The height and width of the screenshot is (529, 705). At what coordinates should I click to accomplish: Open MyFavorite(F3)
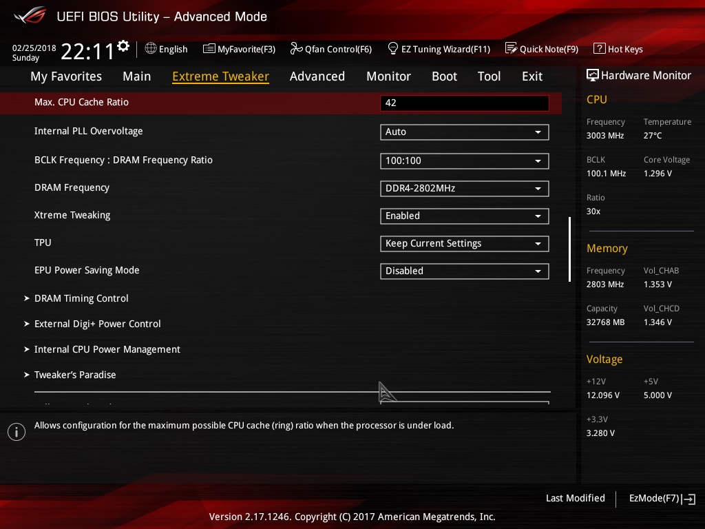(239, 49)
